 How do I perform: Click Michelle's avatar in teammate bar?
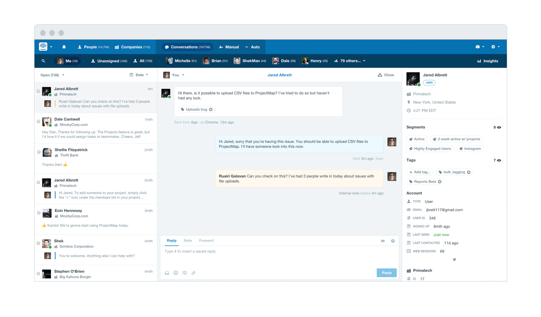[x=169, y=61]
